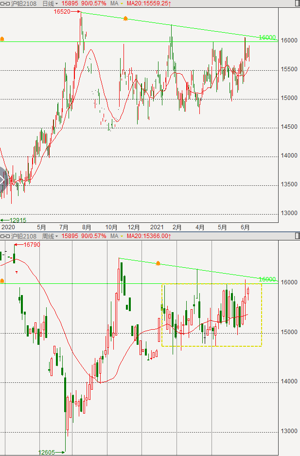The width and height of the screenshot is (300, 456).
Task: Click the 2020 label on the time axis
Action: pos(8,227)
